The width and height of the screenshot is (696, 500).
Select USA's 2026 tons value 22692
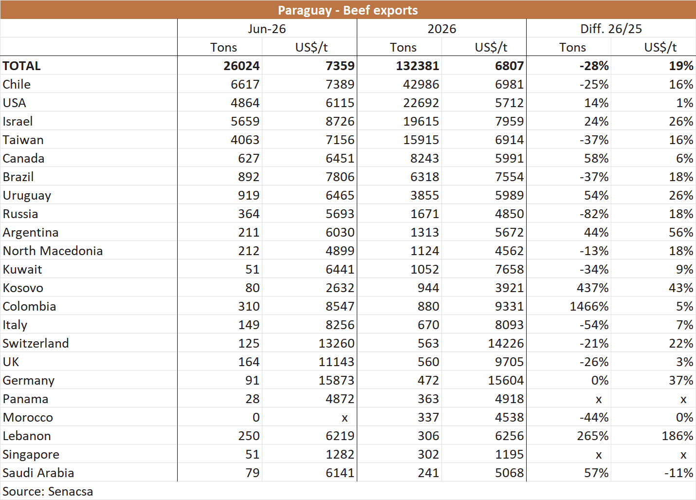[x=421, y=103]
